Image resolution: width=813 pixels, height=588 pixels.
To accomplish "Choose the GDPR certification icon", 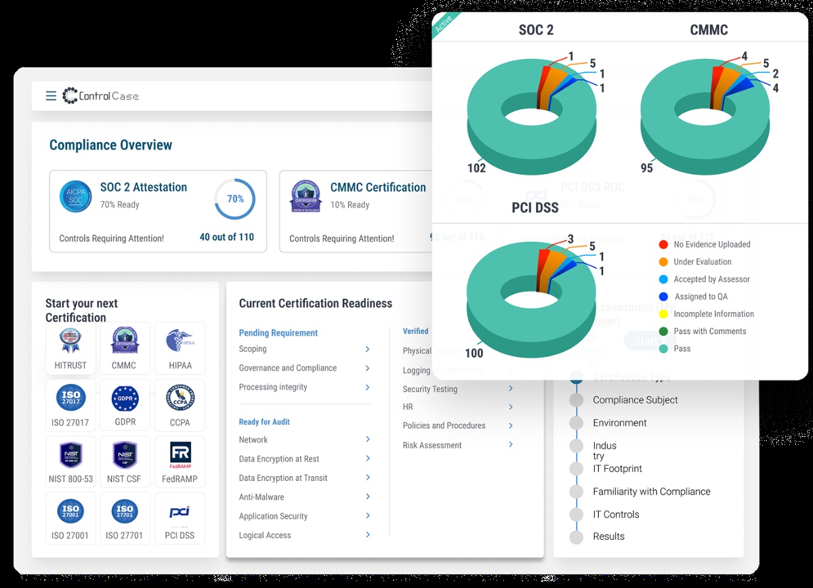I will tap(125, 398).
